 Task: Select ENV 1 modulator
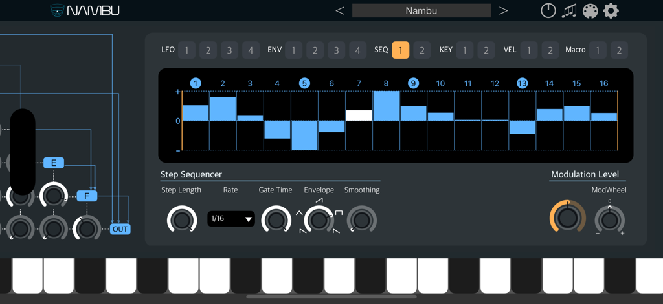coord(293,50)
